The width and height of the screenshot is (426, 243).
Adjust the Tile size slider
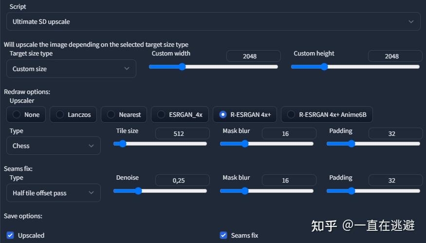160,144
